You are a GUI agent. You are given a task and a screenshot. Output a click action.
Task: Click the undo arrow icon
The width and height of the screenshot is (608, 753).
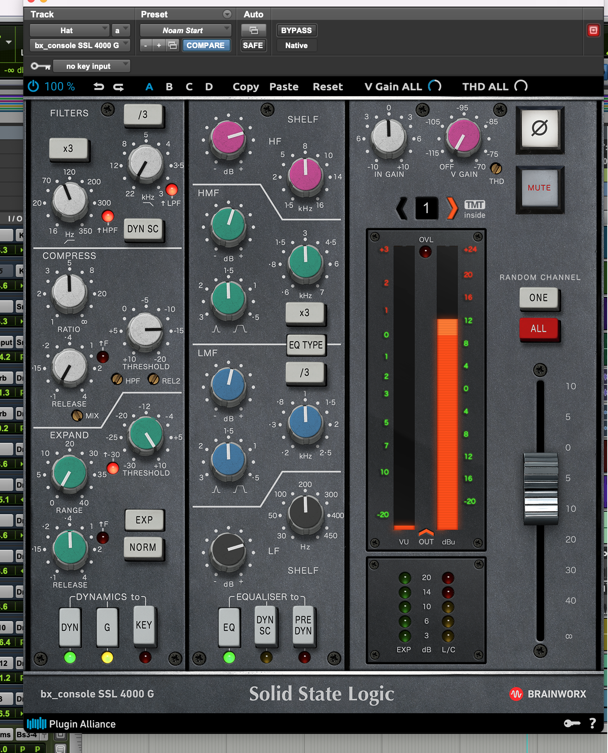(99, 87)
